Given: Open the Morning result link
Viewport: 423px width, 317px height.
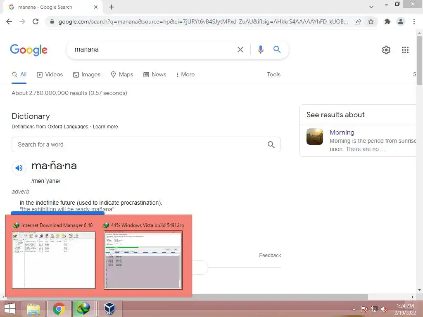Looking at the screenshot, I should point(342,132).
